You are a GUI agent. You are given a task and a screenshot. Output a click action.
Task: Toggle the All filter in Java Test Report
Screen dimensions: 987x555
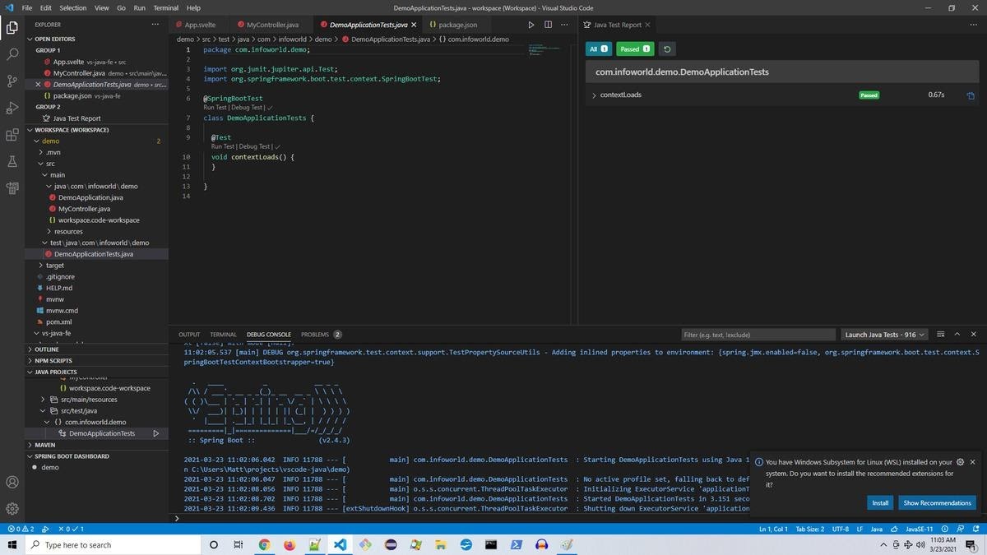point(596,49)
